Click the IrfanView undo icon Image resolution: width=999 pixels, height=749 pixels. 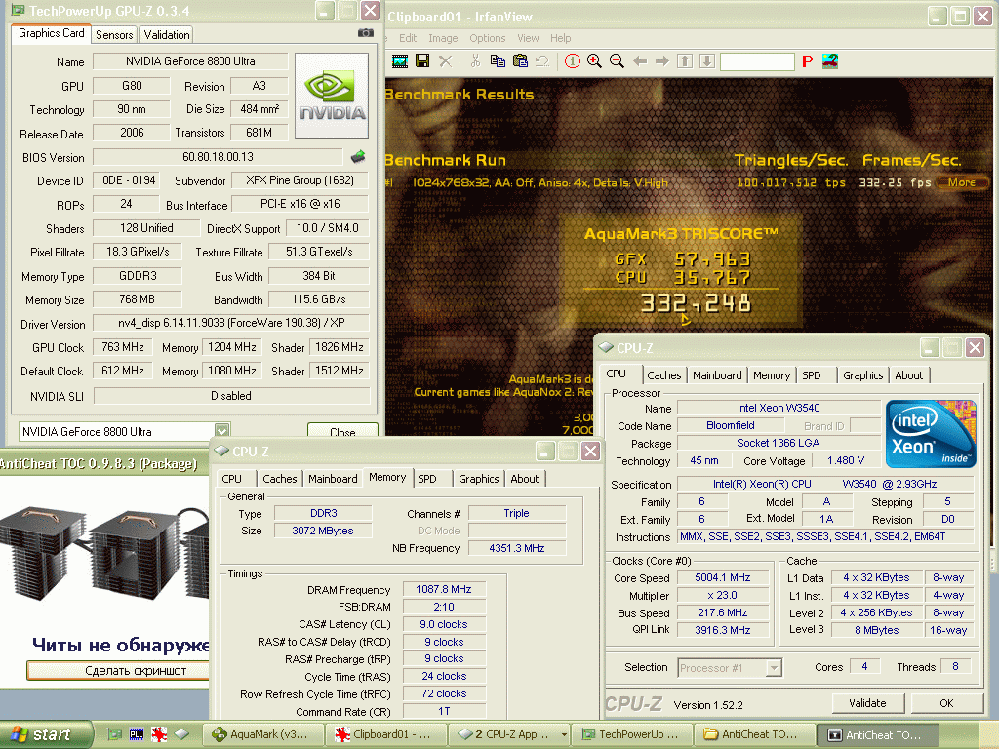(542, 61)
